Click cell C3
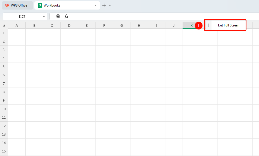259x156 pixels. click(x=52, y=50)
